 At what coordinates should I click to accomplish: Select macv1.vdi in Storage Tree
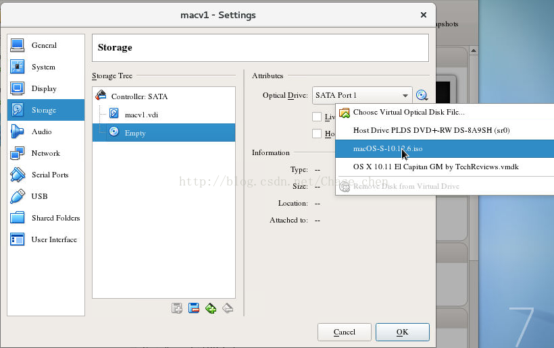click(x=164, y=114)
